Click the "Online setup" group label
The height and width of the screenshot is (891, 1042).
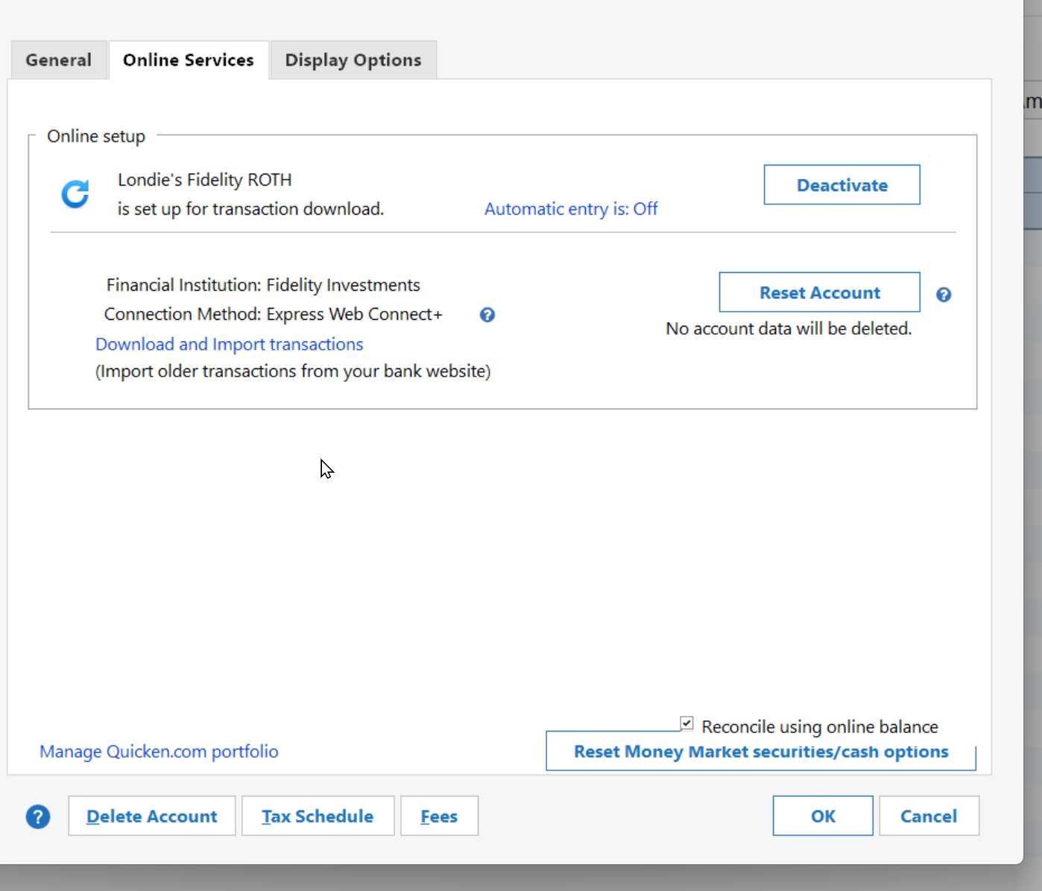pos(96,136)
